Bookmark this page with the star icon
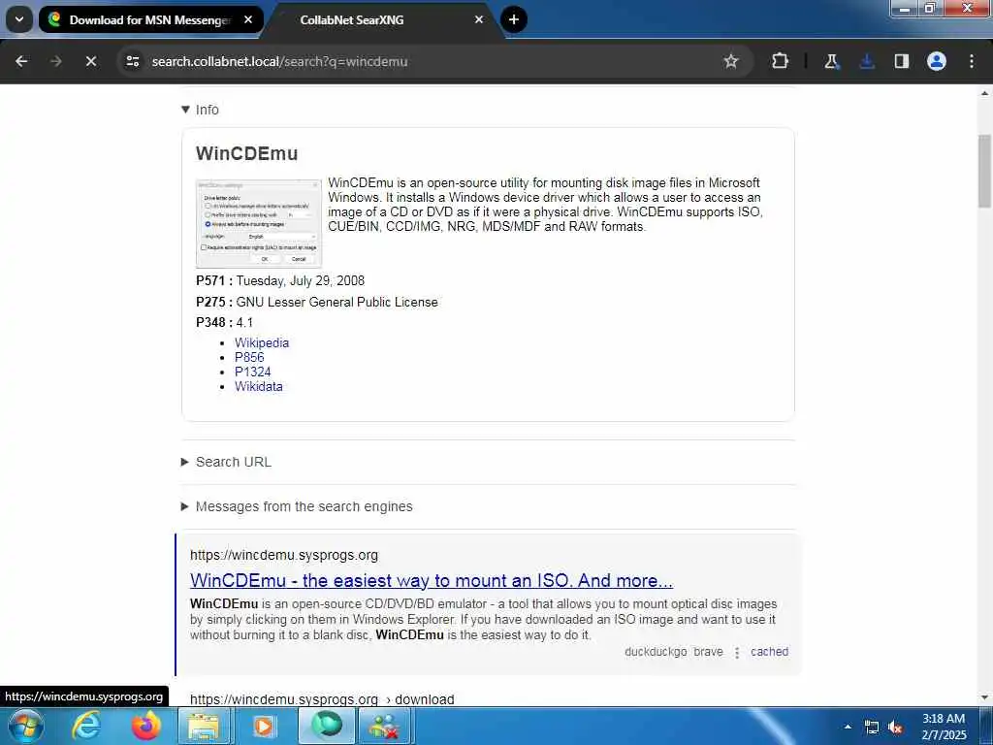This screenshot has height=745, width=993. click(x=731, y=61)
